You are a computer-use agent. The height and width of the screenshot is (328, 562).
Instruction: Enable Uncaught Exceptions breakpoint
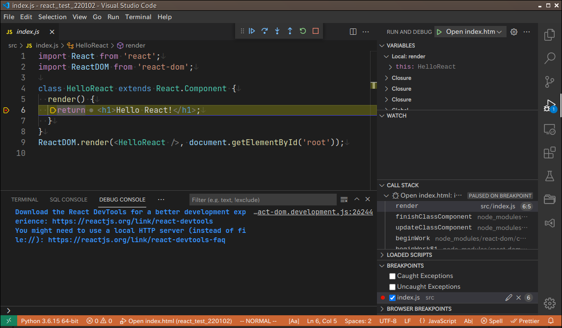[393, 287]
